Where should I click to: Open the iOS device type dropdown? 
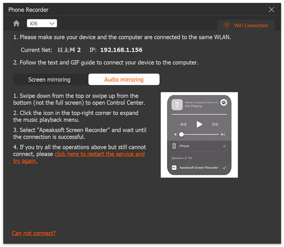point(42,23)
